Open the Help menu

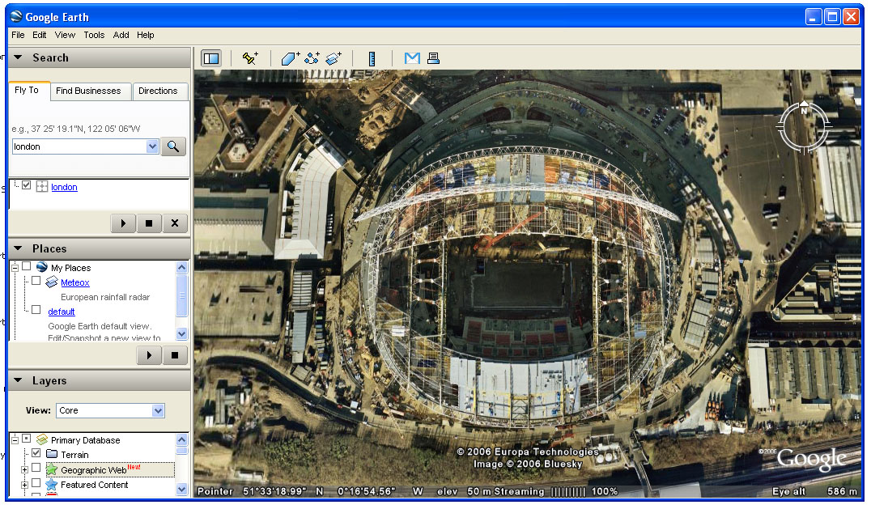(146, 35)
